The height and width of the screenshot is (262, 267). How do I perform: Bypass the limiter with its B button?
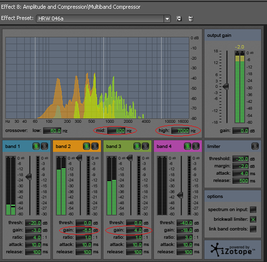click(x=255, y=146)
